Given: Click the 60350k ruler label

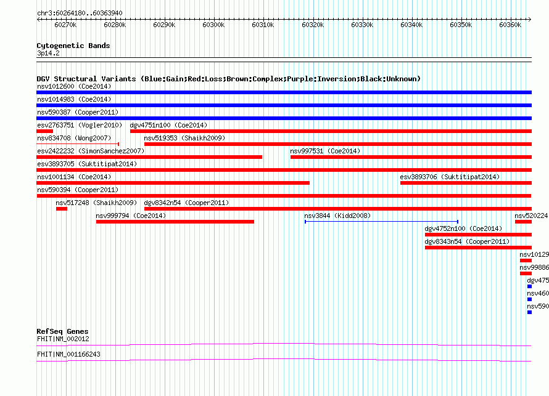Looking at the screenshot, I should (x=461, y=25).
